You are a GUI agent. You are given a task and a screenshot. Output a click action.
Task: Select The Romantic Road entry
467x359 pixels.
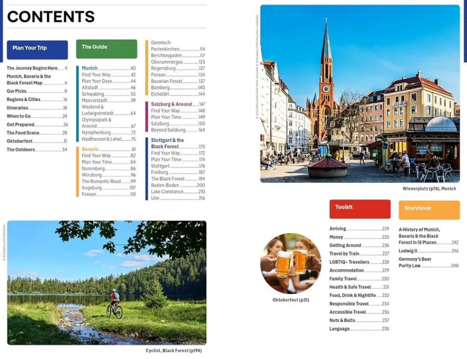[101, 181]
